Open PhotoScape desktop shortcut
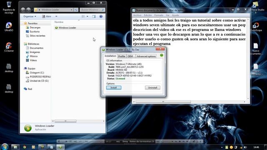267x150 pixels. pyautogui.click(x=256, y=27)
